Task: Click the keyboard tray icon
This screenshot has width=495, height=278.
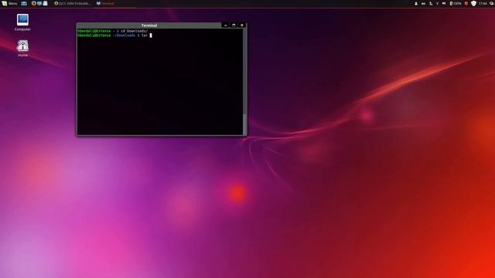Action: pyautogui.click(x=423, y=3)
